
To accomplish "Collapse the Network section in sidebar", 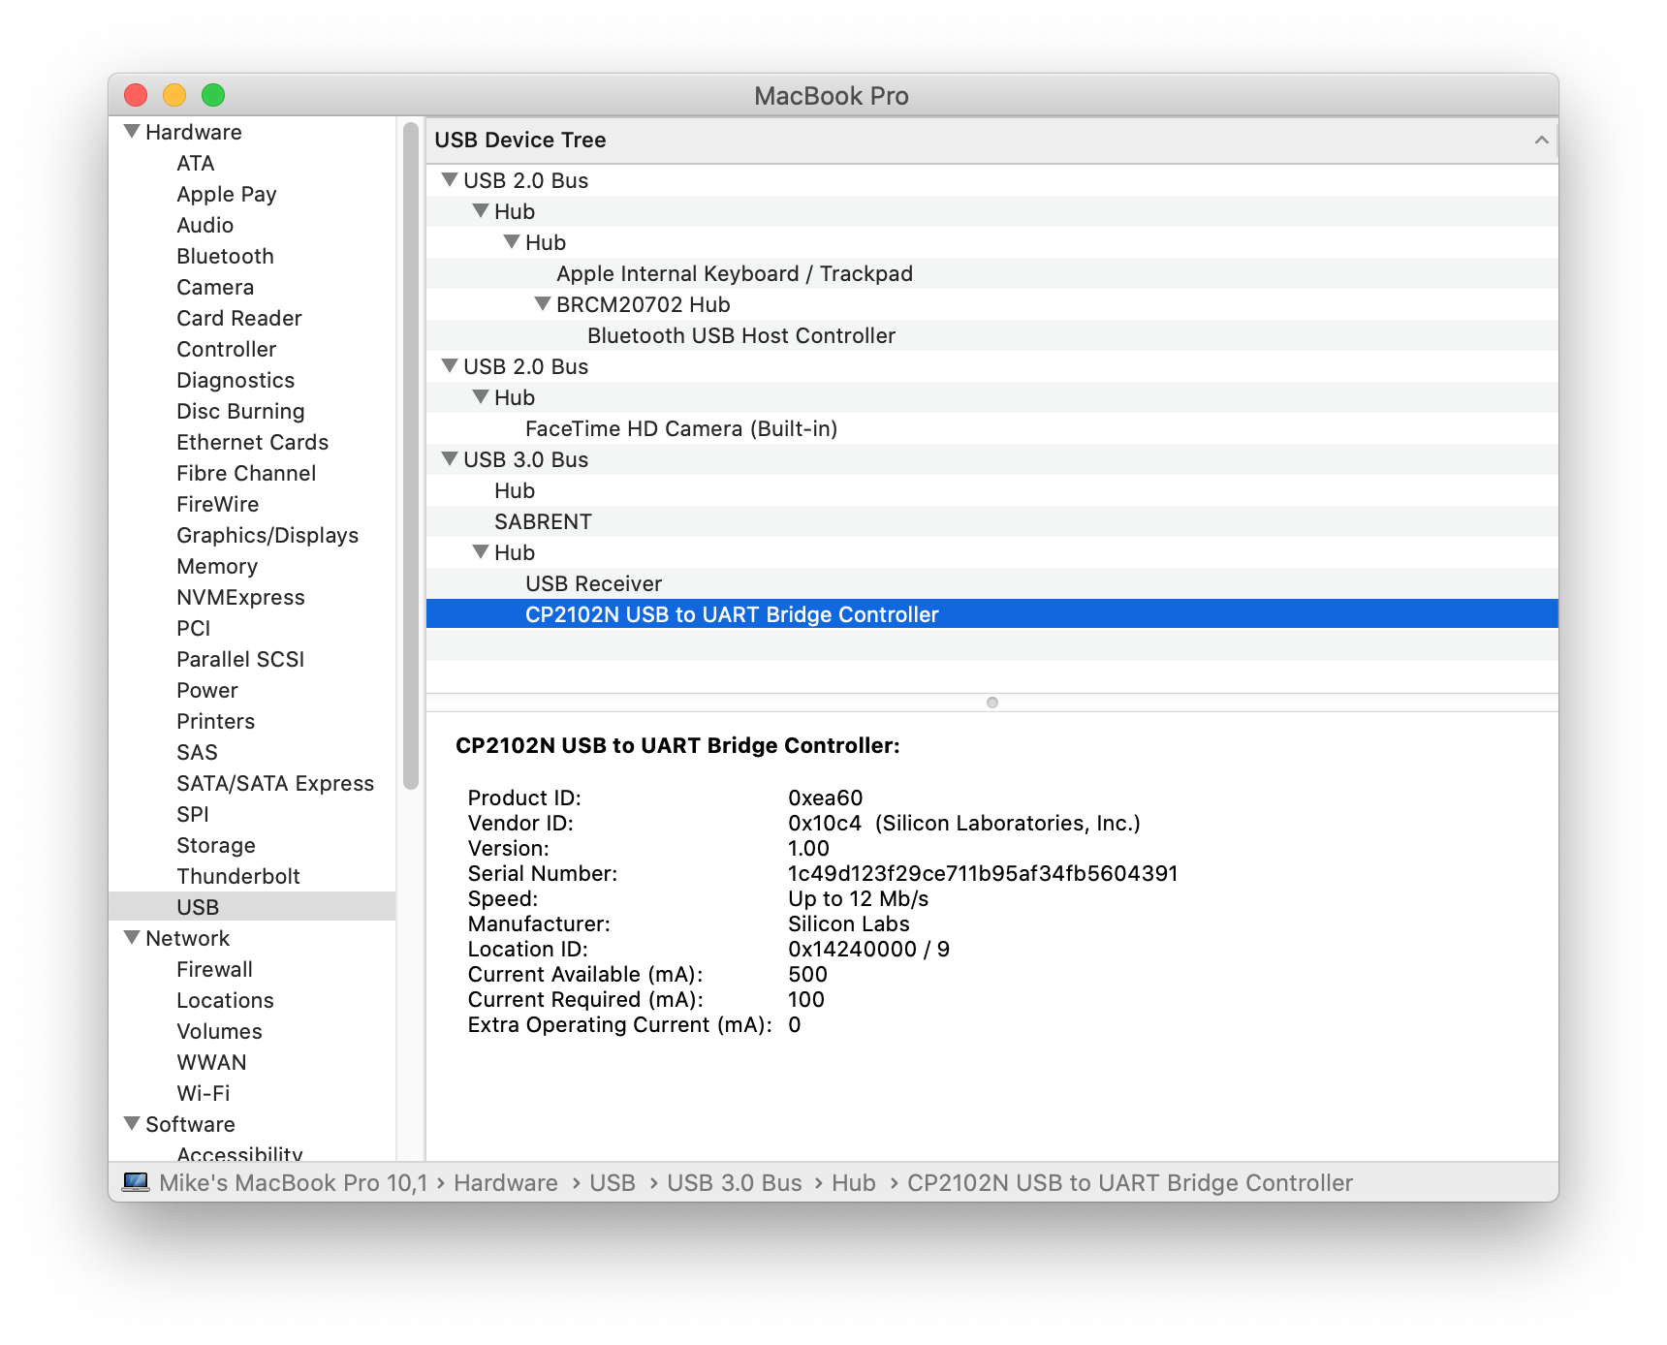I will (x=131, y=936).
